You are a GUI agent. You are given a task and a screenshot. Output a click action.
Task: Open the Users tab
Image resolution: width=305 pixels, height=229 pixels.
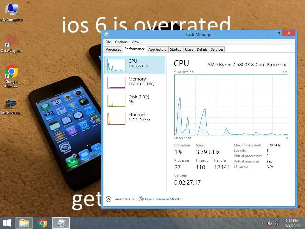click(189, 49)
